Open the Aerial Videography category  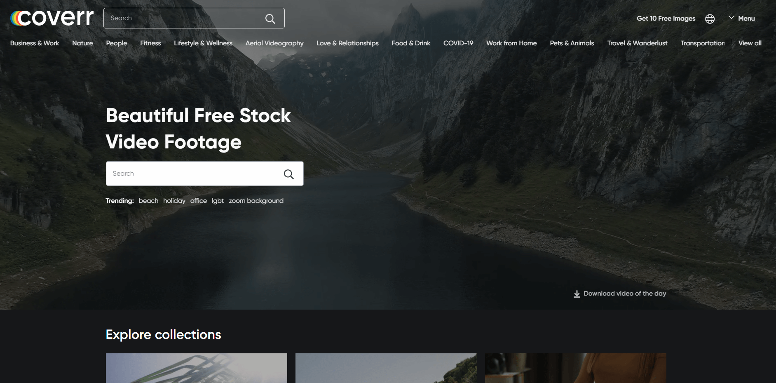coord(274,43)
